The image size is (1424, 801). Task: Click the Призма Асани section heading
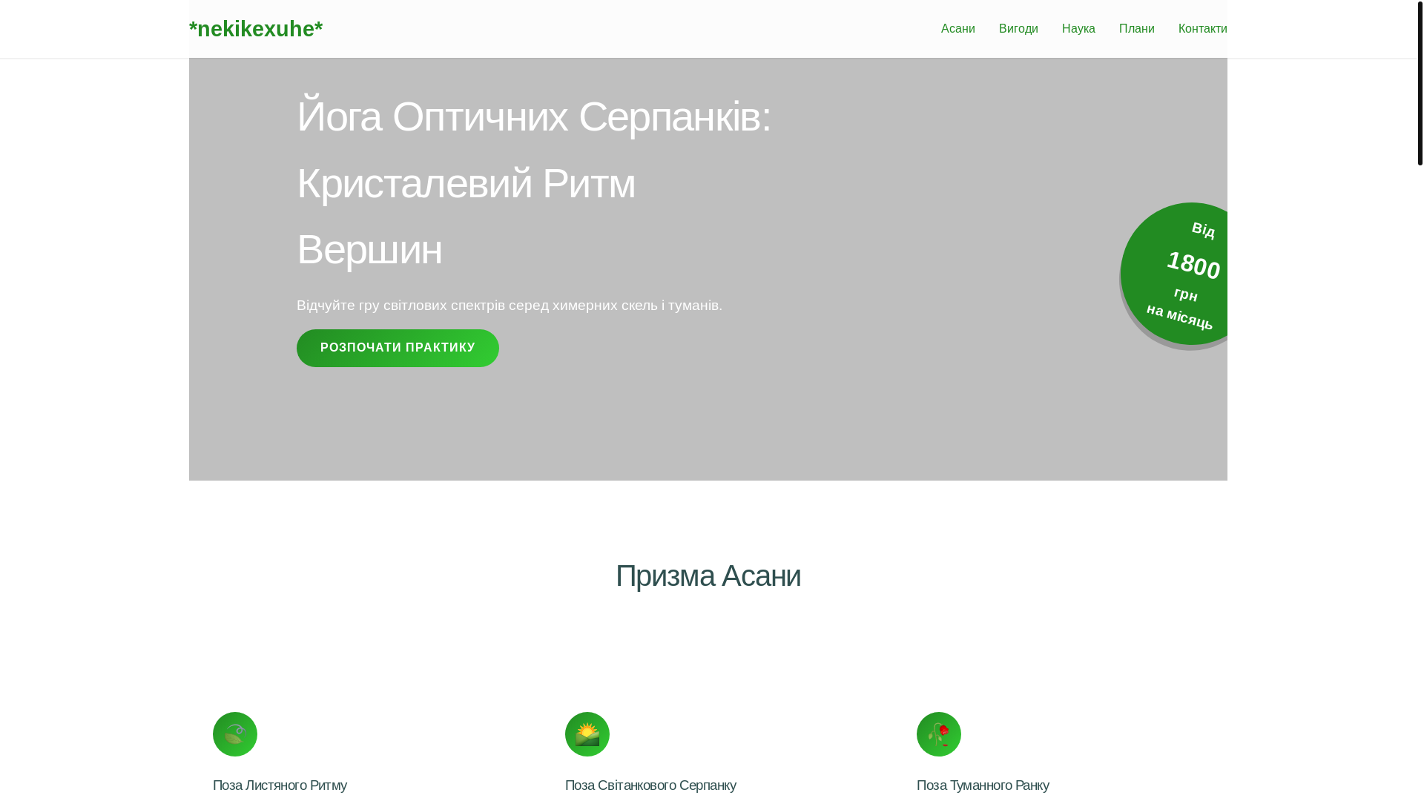[708, 576]
